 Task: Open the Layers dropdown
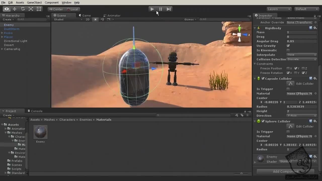(279, 9)
